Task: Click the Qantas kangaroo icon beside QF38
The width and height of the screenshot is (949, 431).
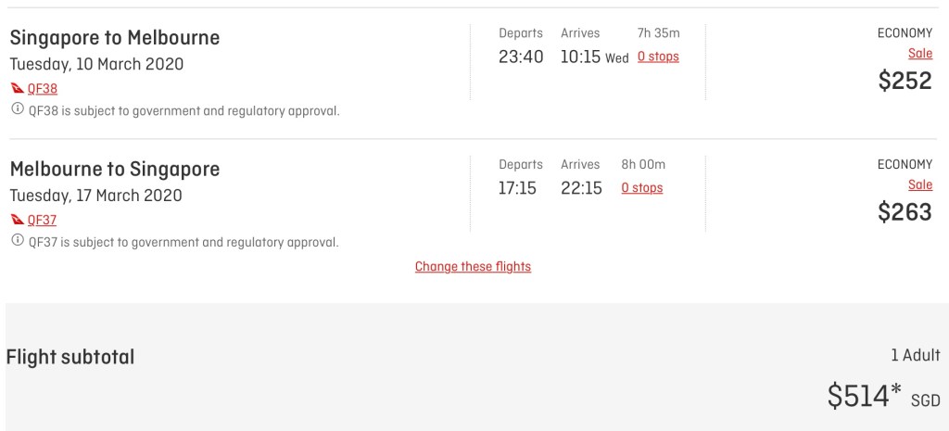Action: coord(17,89)
